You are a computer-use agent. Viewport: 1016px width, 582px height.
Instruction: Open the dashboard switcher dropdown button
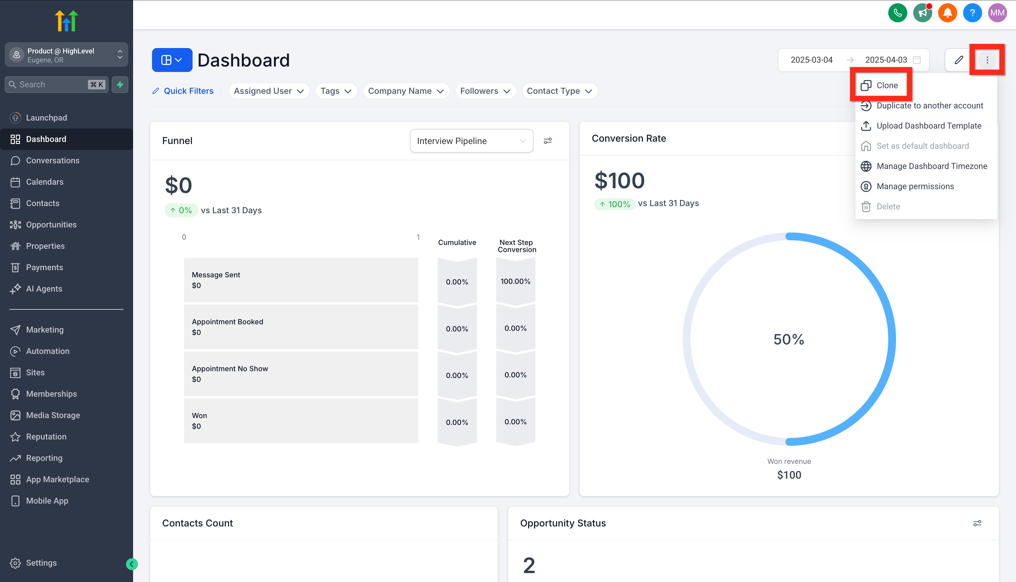pyautogui.click(x=172, y=60)
